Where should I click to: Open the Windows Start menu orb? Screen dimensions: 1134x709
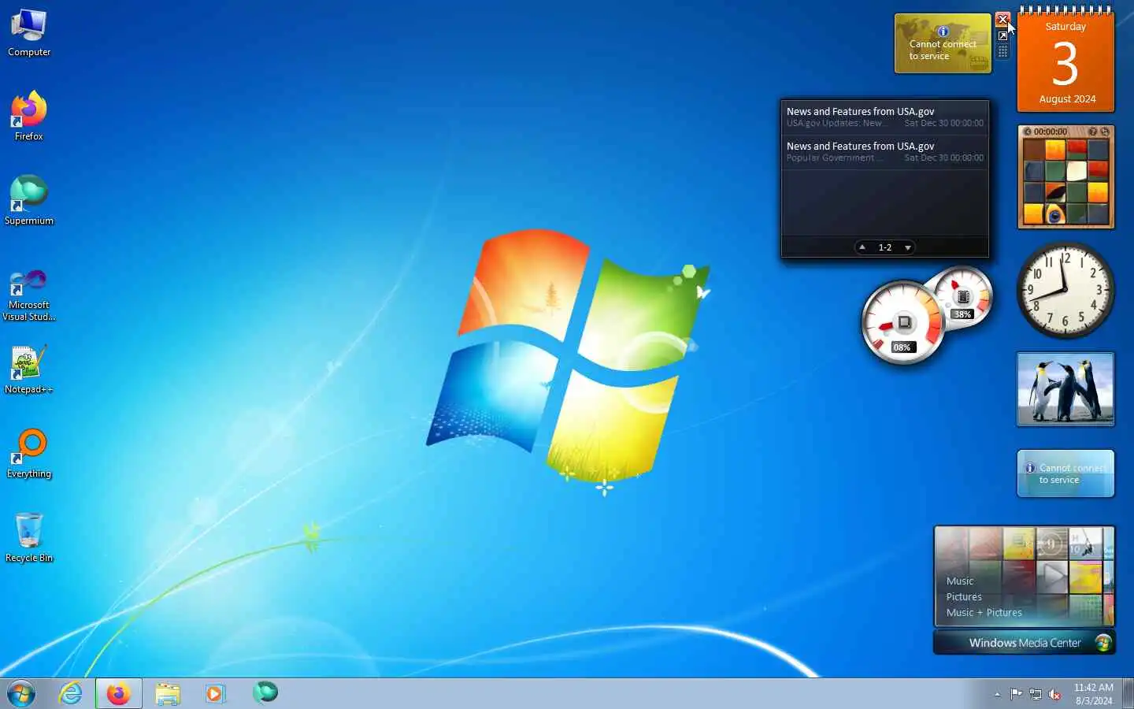(21, 693)
